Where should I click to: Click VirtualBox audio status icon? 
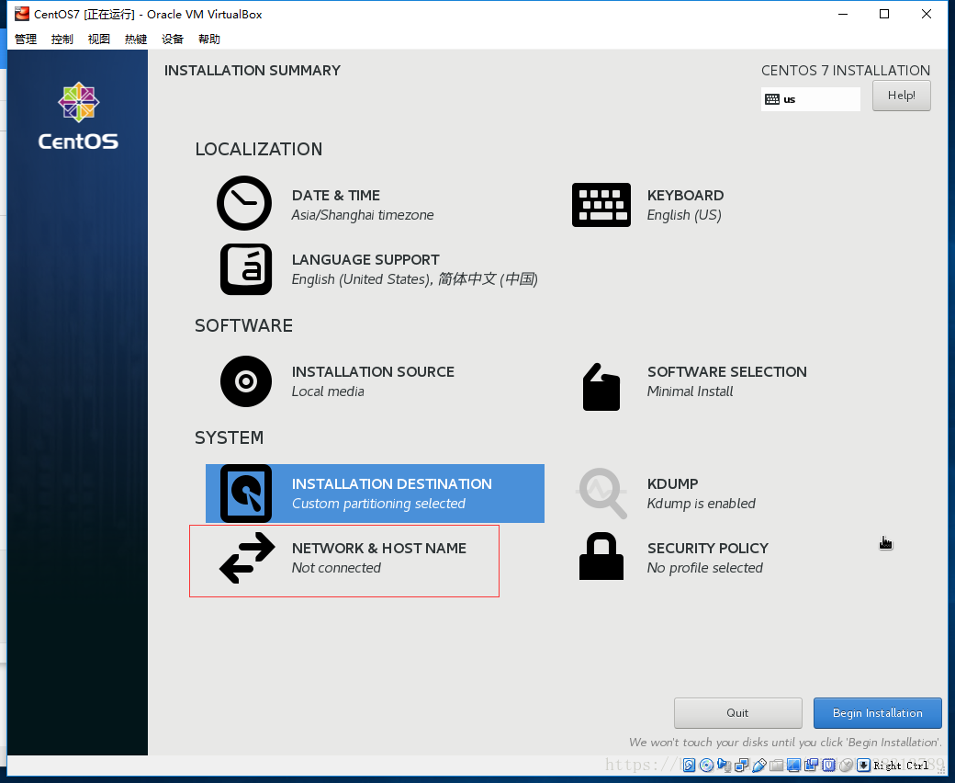coord(725,766)
